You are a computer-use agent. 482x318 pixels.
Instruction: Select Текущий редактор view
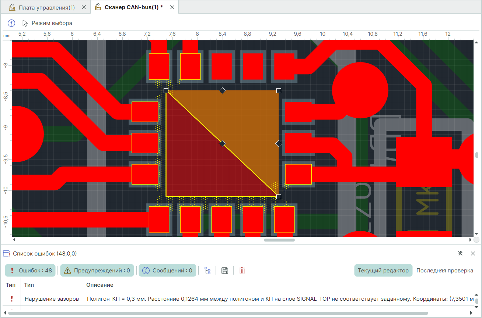point(383,271)
